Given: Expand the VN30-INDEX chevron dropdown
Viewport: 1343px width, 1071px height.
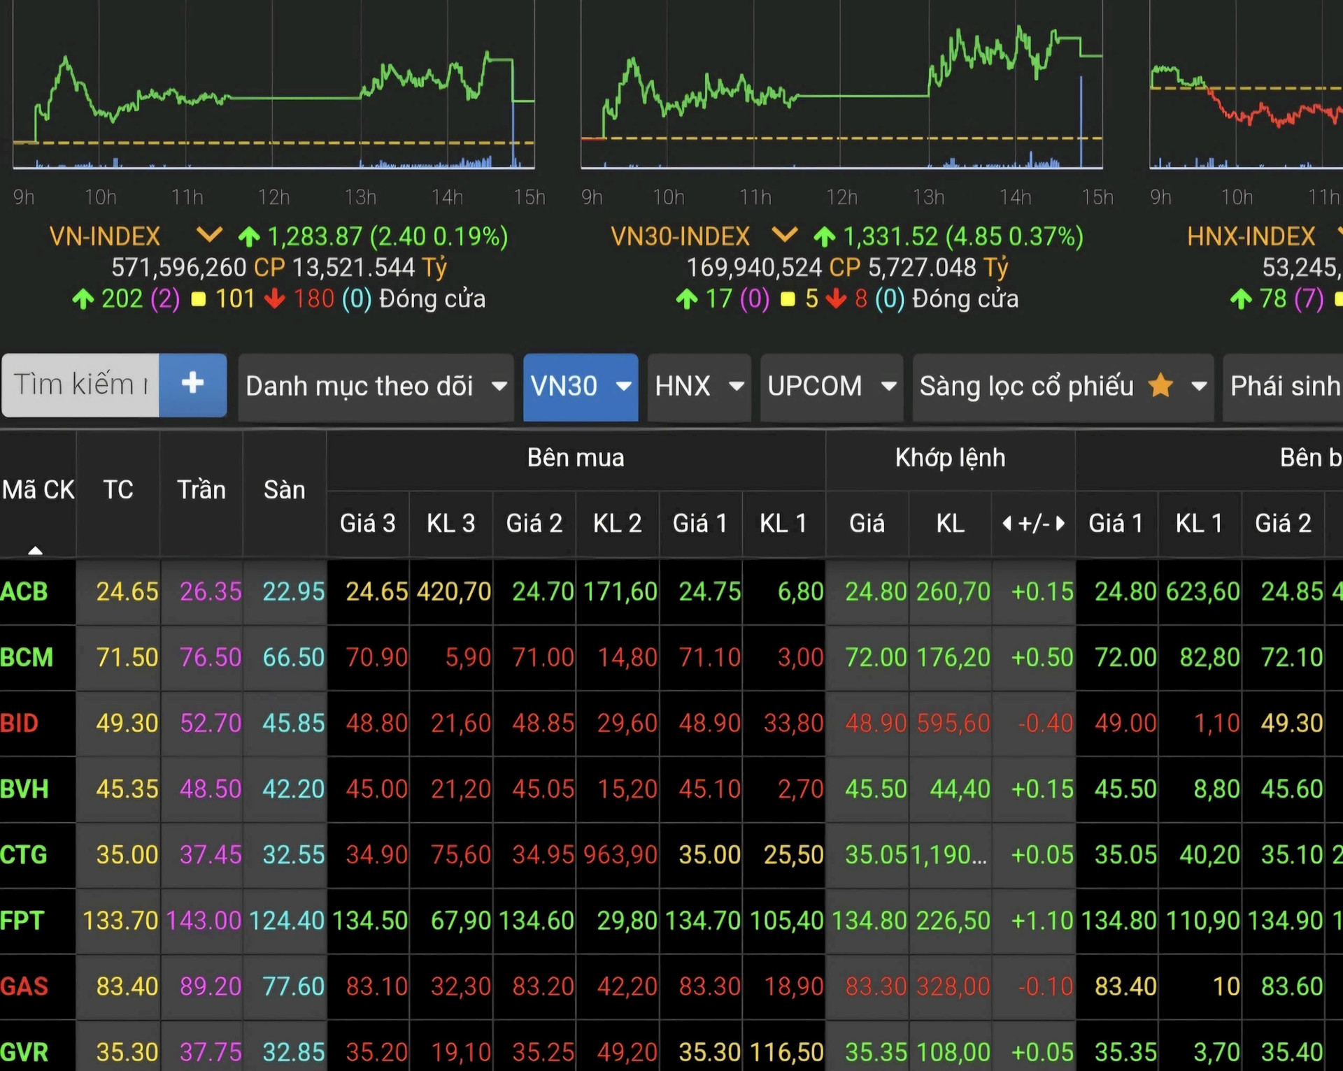Looking at the screenshot, I should pos(785,234).
